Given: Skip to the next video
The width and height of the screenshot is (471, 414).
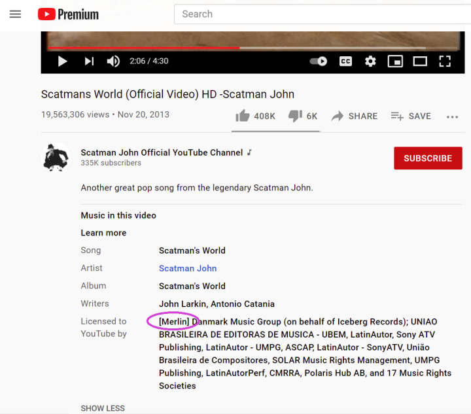Looking at the screenshot, I should [x=89, y=61].
